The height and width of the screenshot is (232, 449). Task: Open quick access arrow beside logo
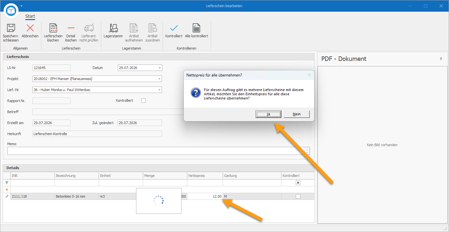click(x=21, y=6)
